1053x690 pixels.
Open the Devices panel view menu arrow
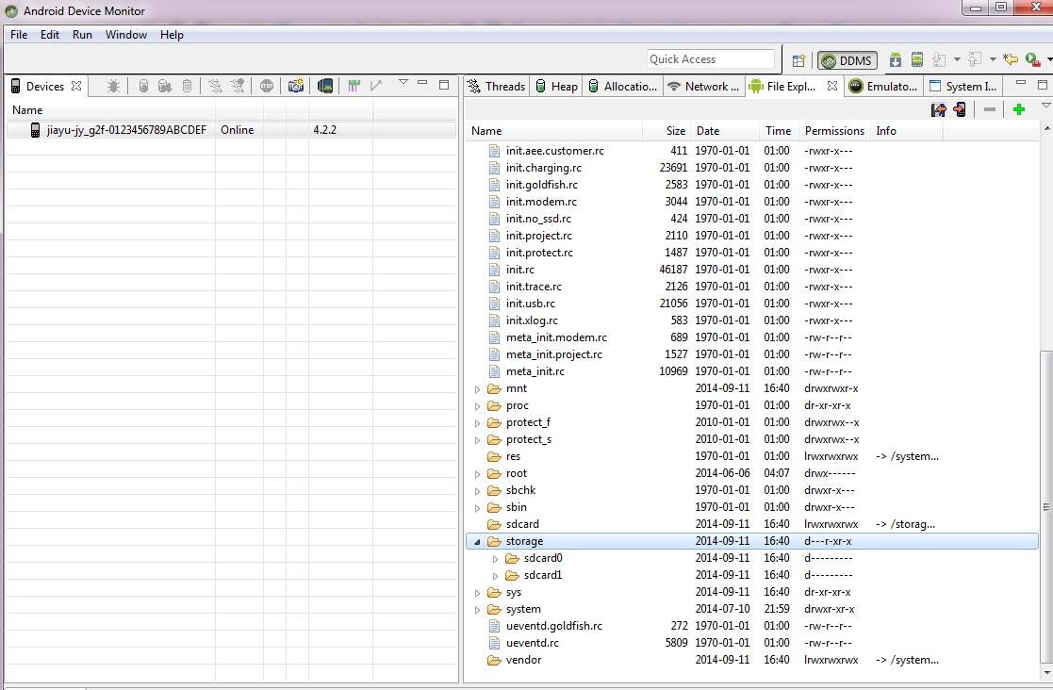(403, 83)
